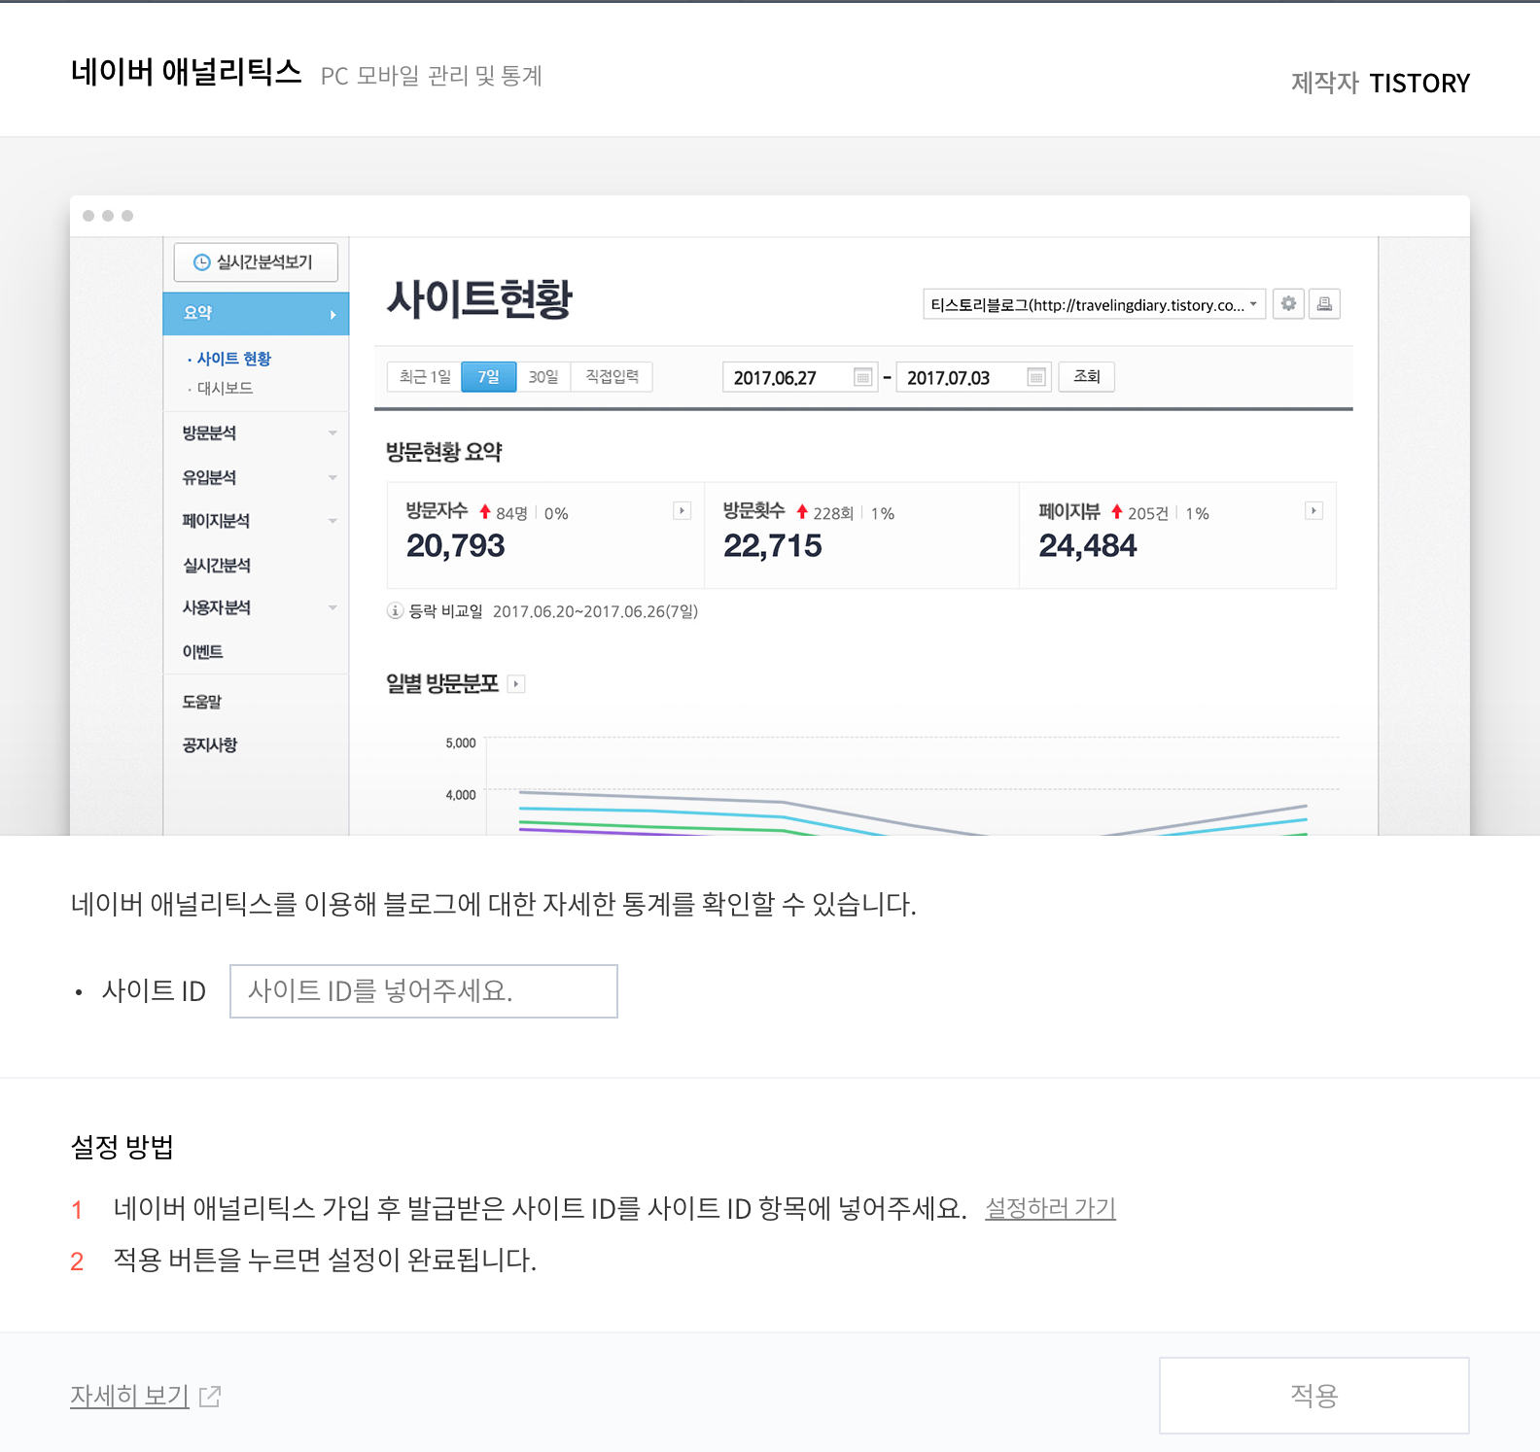Screen dimensions: 1540x1452
Task: Click clock icon in 실시간분석보기 button
Action: (202, 262)
